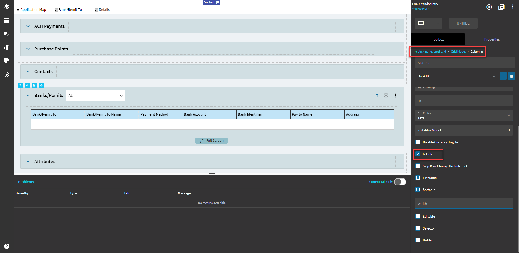Open the data flow icon in sidebar

click(7, 47)
